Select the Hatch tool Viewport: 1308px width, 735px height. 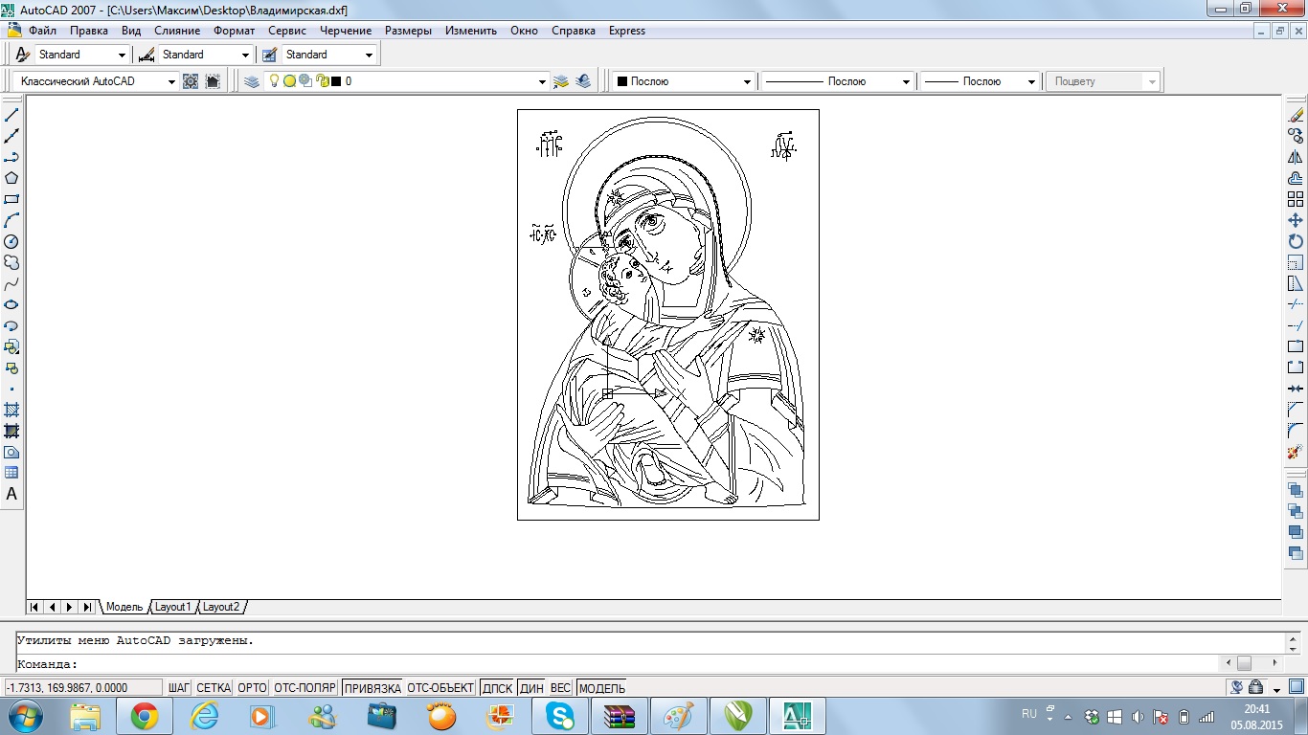point(11,410)
